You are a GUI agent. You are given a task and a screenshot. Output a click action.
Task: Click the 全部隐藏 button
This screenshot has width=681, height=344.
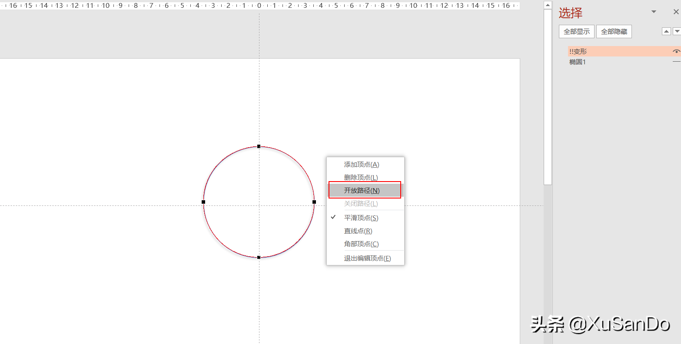[x=614, y=32]
